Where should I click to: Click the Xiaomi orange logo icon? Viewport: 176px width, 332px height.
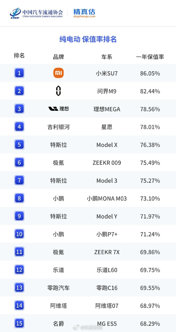pyautogui.click(x=58, y=73)
